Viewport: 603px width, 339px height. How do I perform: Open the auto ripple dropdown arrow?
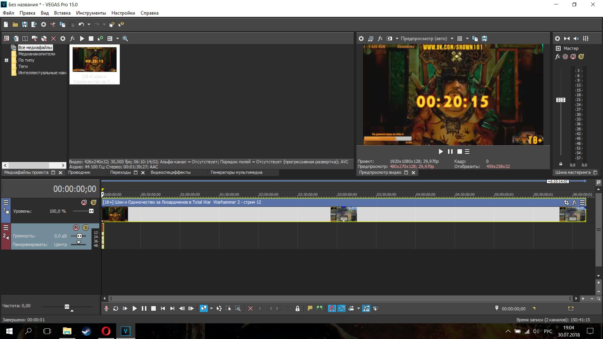(x=358, y=309)
